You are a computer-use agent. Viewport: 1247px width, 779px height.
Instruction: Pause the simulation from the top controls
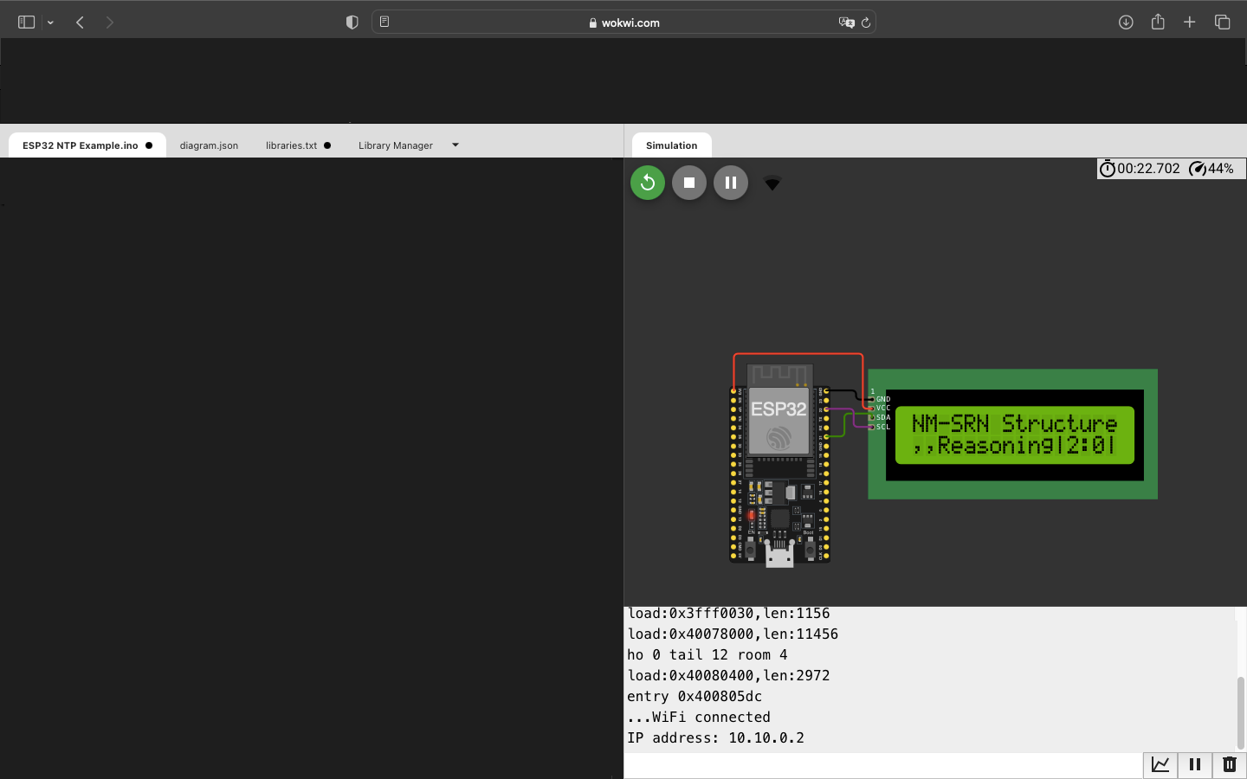coord(731,183)
